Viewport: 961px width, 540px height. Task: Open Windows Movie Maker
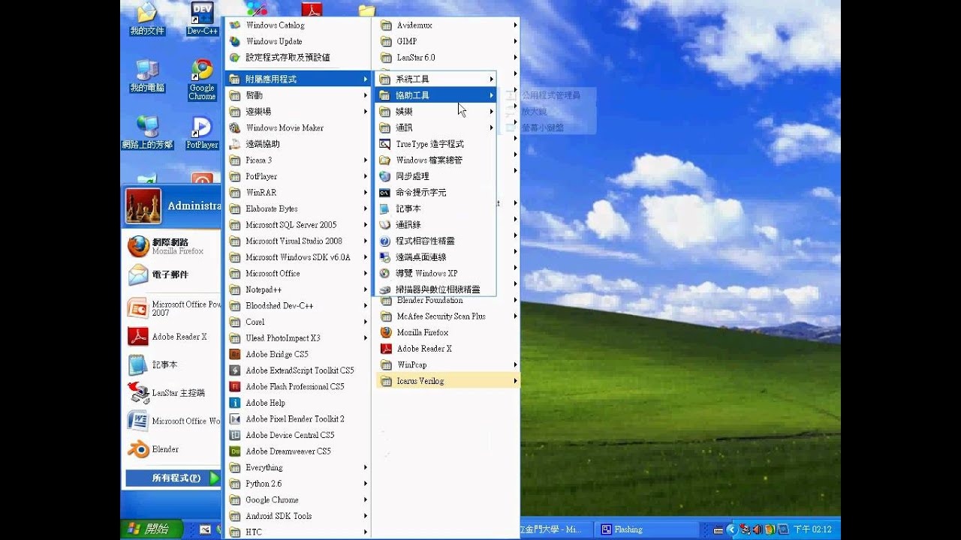[297, 127]
